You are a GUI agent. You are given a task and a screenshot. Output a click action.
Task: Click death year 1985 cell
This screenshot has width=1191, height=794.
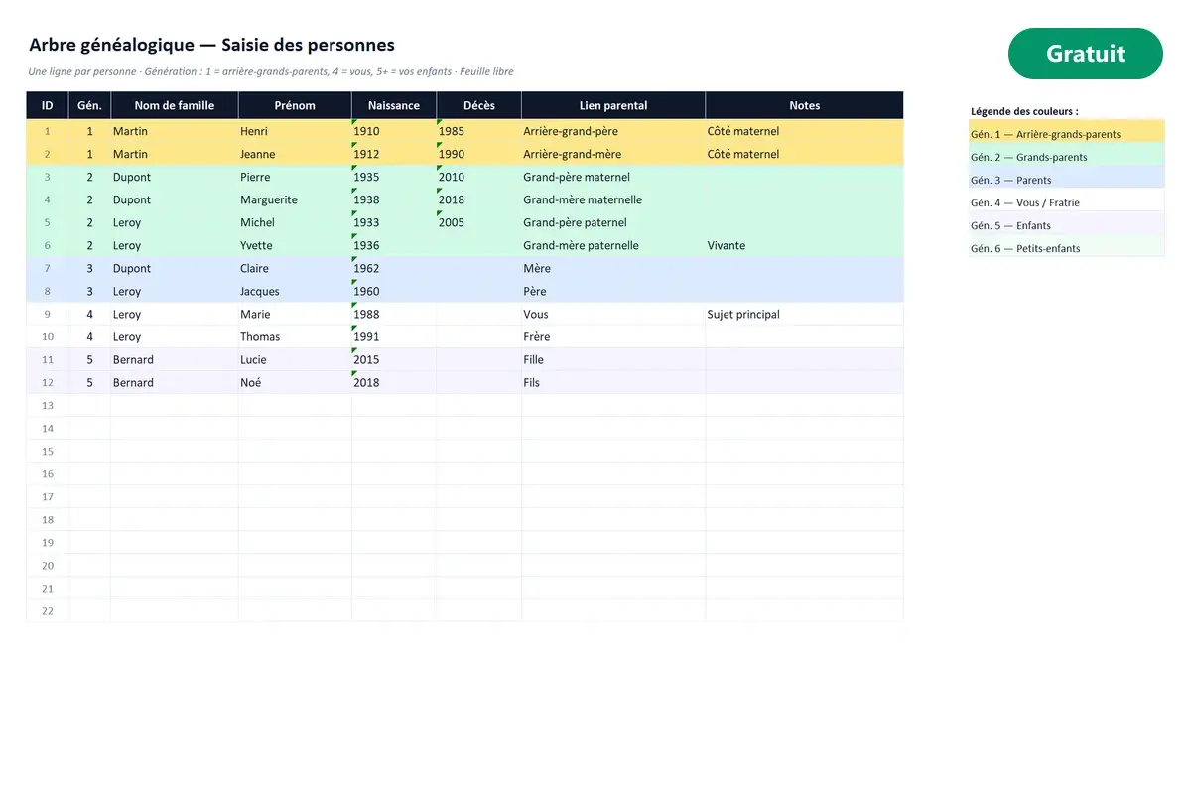(479, 131)
